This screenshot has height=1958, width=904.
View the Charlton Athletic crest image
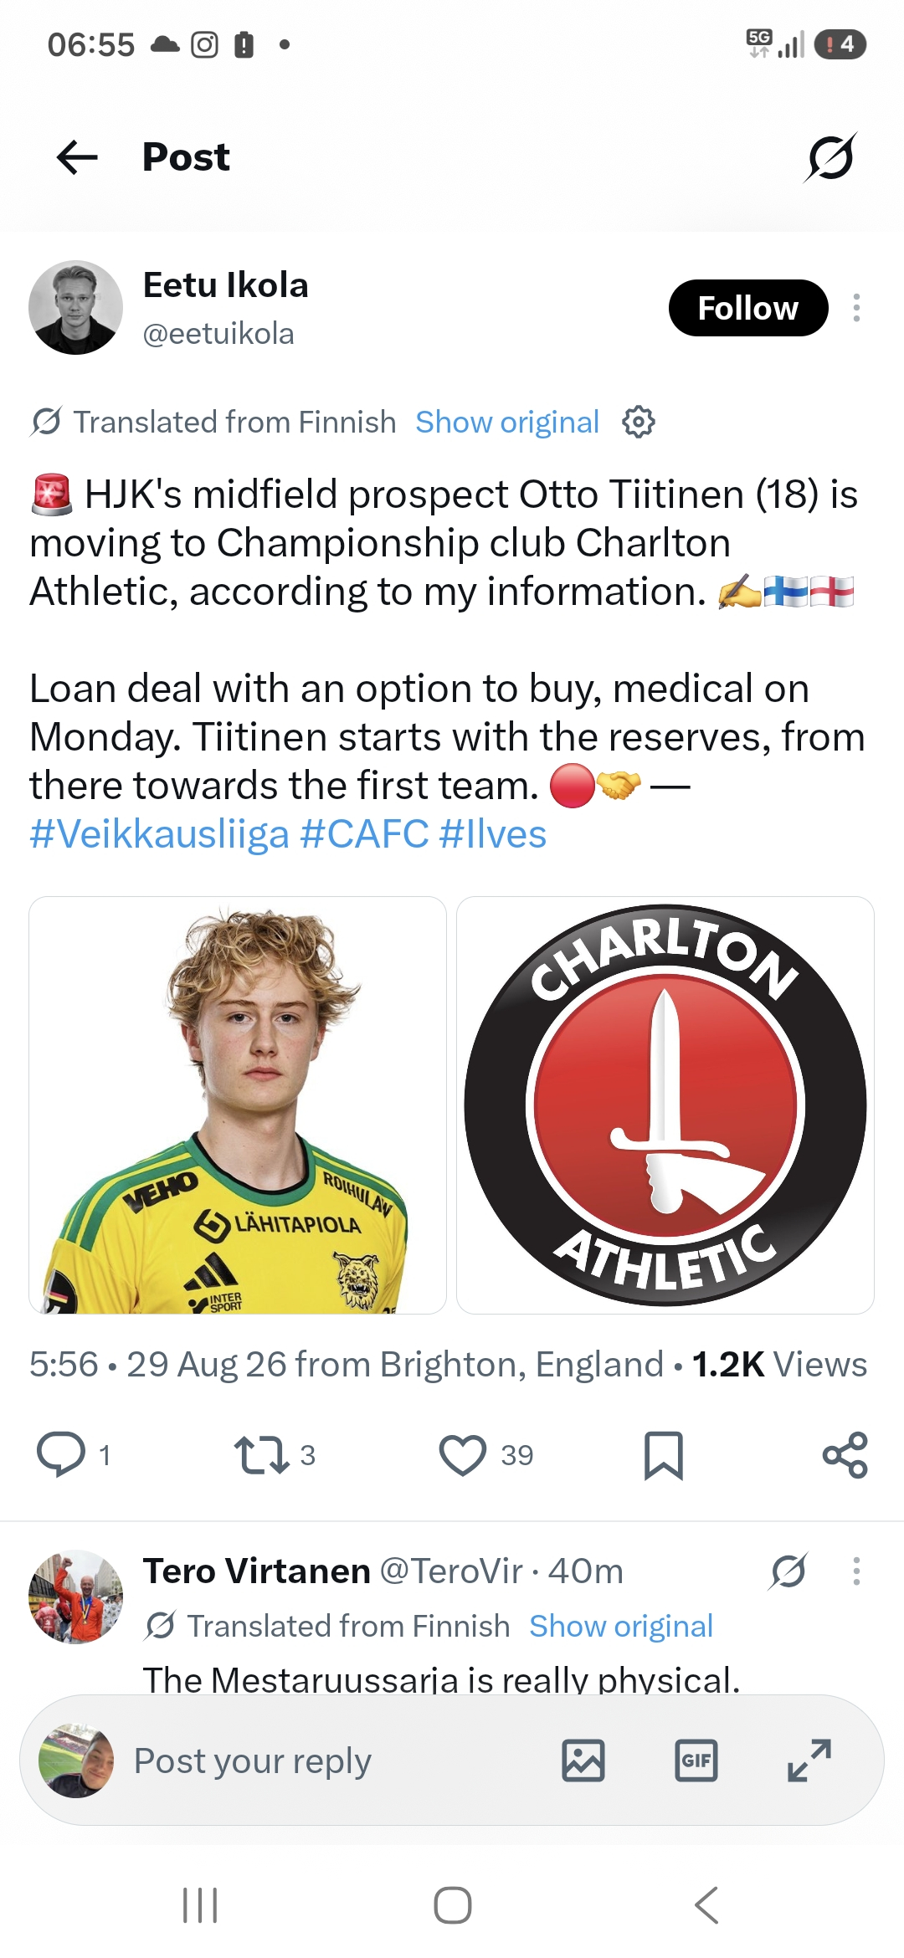tap(665, 1105)
